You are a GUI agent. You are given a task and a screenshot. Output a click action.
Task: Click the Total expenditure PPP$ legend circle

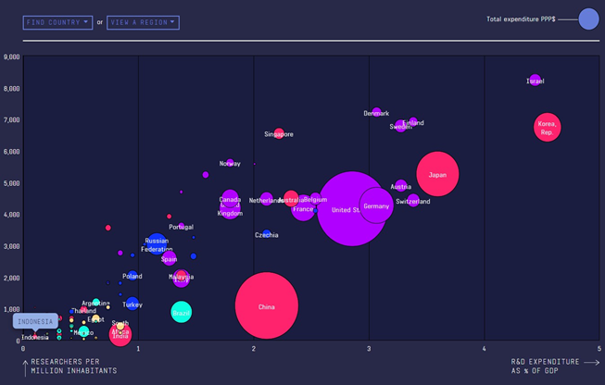588,19
